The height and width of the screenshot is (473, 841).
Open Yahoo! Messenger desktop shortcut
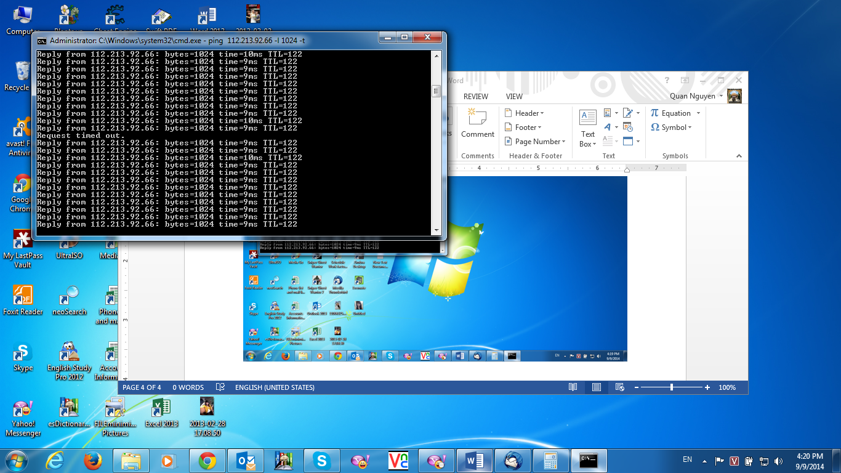point(23,418)
